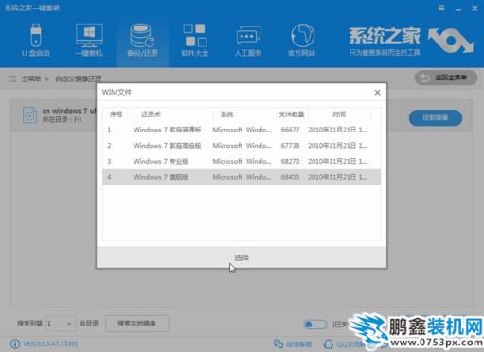Viewport: 484px width, 352px height.
Task: Click the 还原点 column header
Action: click(151, 114)
